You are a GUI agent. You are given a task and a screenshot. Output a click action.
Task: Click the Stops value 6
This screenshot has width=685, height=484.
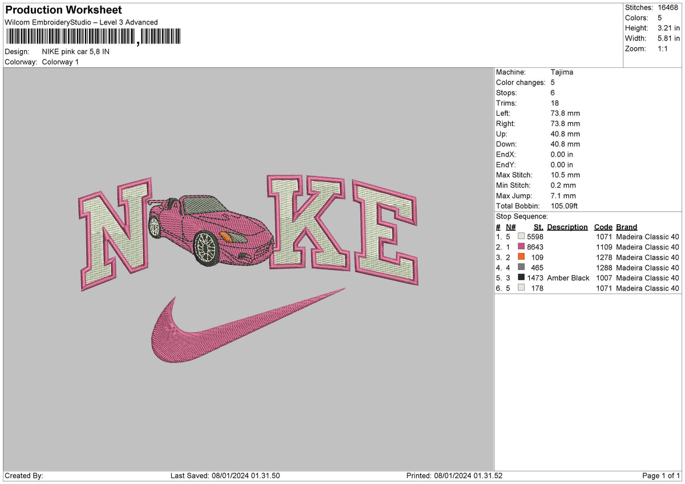(x=553, y=92)
